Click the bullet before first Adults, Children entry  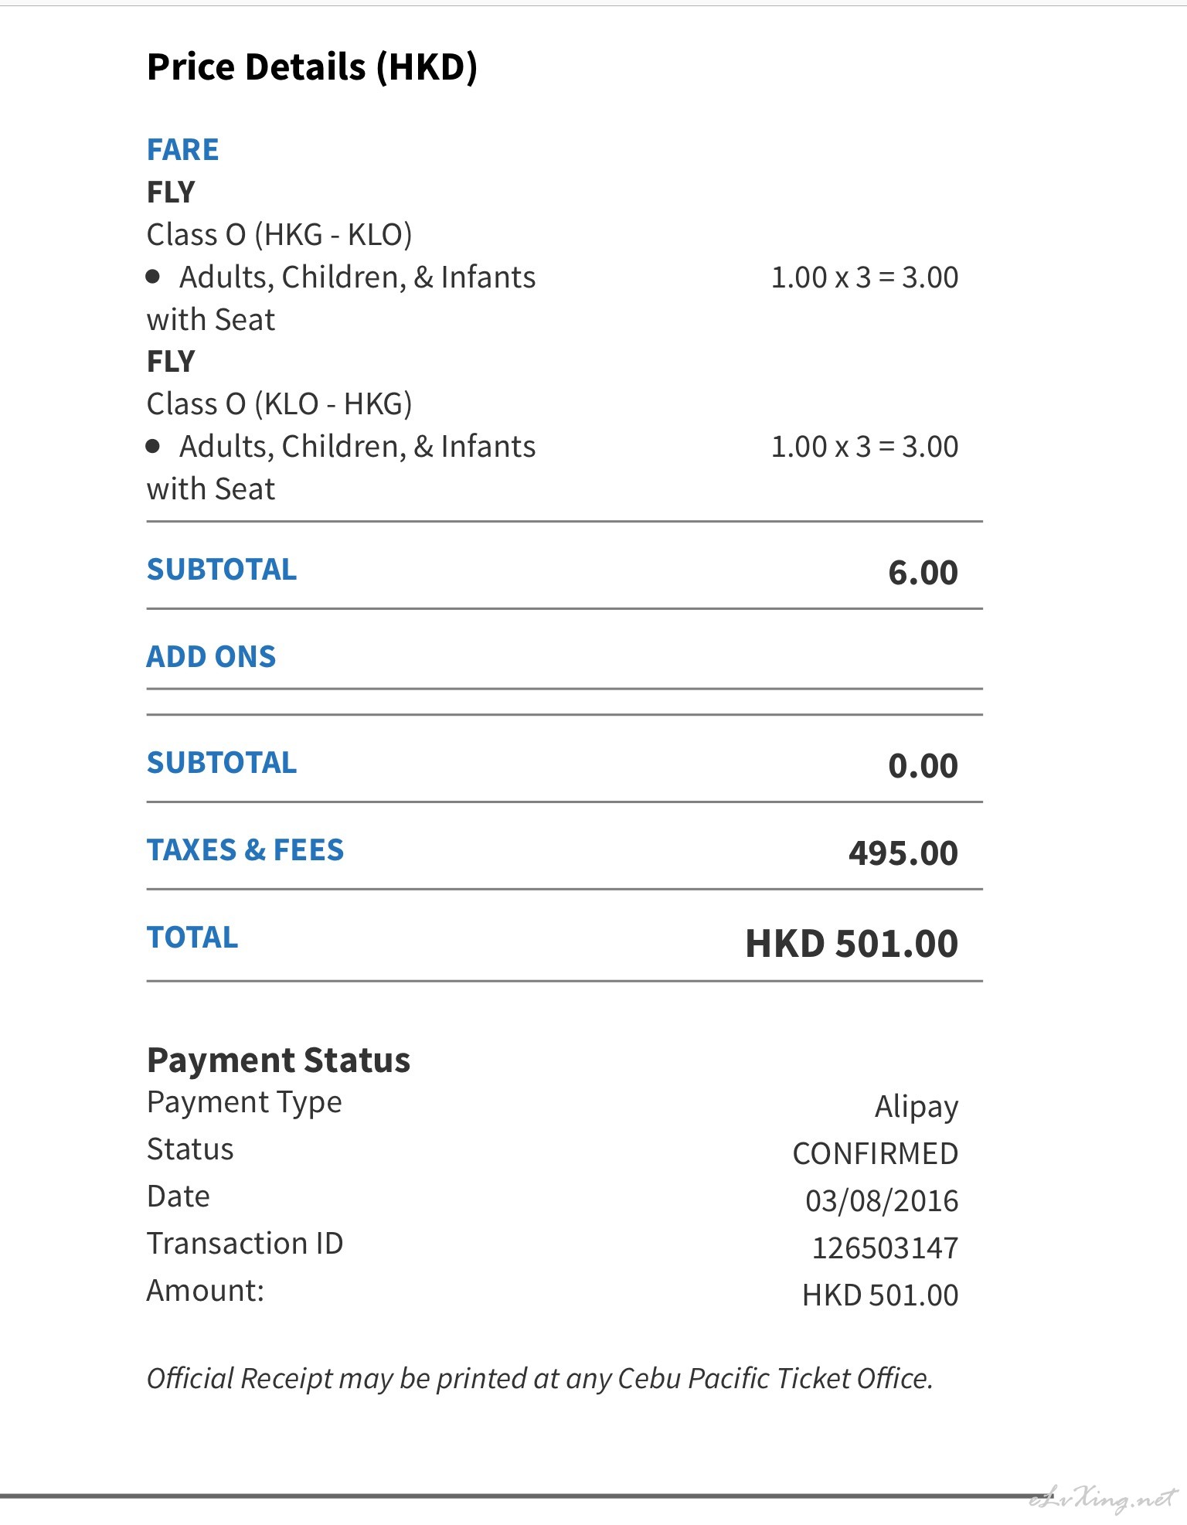[153, 277]
